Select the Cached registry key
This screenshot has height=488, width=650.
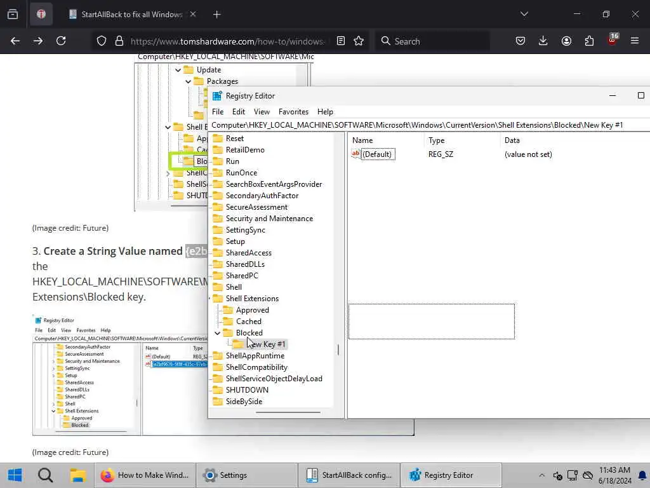249,321
